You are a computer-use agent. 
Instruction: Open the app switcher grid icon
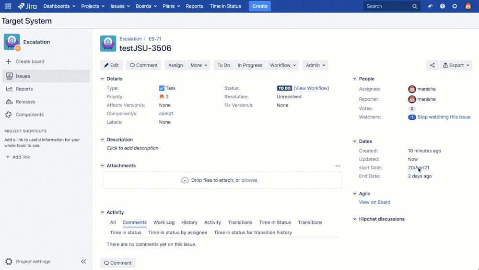[x=8, y=6]
